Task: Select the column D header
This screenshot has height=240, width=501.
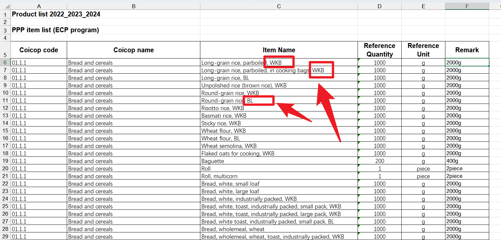Action: click(x=379, y=6)
